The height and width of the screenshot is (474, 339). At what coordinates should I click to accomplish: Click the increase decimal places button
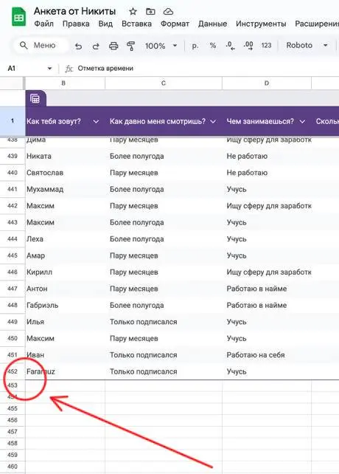248,46
